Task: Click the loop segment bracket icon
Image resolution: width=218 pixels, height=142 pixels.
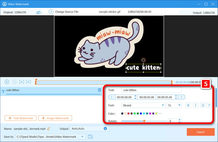Action: click(x=28, y=82)
